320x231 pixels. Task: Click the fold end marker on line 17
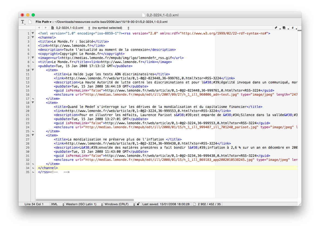point(33,99)
